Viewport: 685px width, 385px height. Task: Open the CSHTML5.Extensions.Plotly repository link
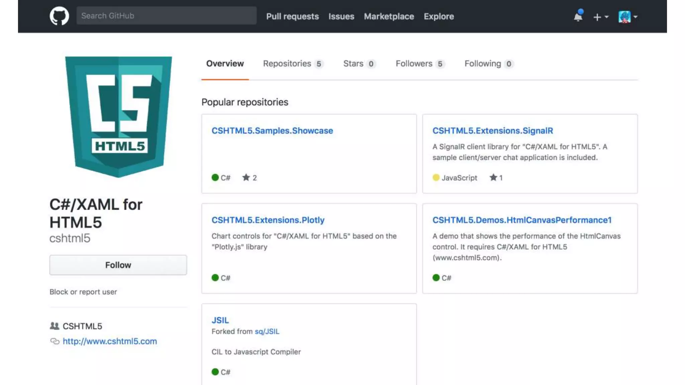click(268, 220)
